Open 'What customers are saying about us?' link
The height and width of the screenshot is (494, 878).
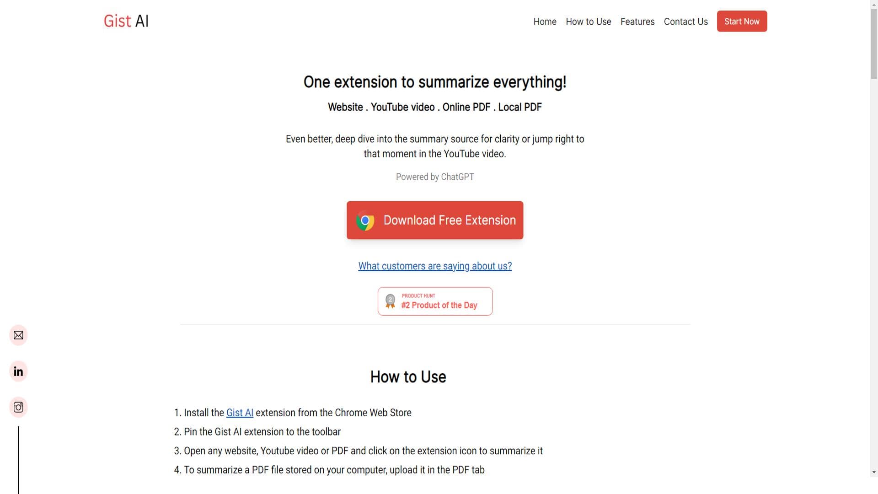tap(435, 266)
